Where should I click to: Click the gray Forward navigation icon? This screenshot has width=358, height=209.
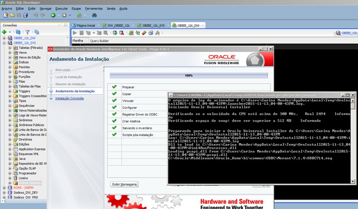[x=64, y=15]
